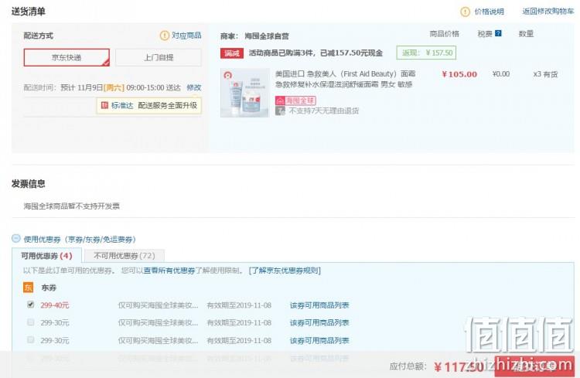580x378 pixels.
Task: Click the 急救美人 product title
Action: [345, 79]
